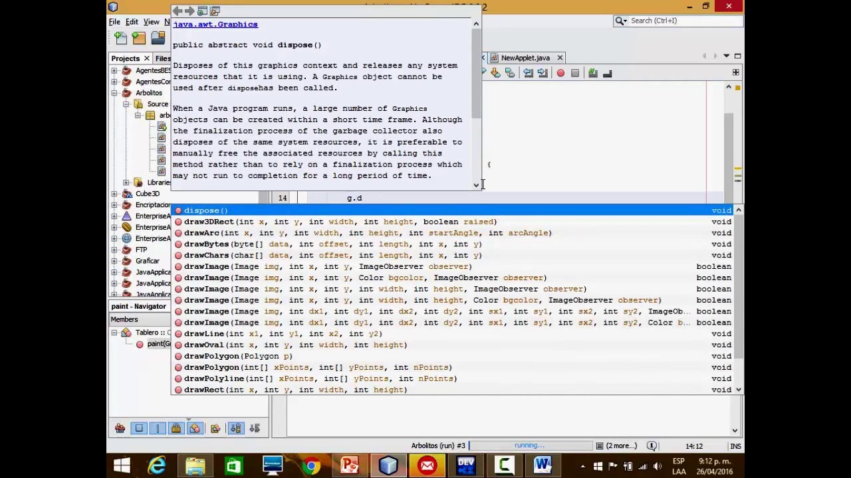
Task: Select drawLine in the completion list
Action: [452, 334]
